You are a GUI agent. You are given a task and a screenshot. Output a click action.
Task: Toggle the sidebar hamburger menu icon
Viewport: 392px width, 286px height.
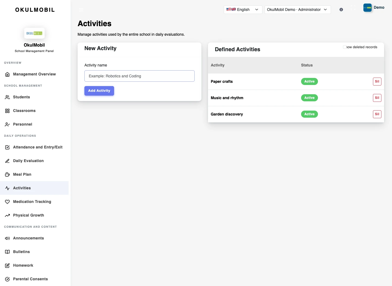81,10
